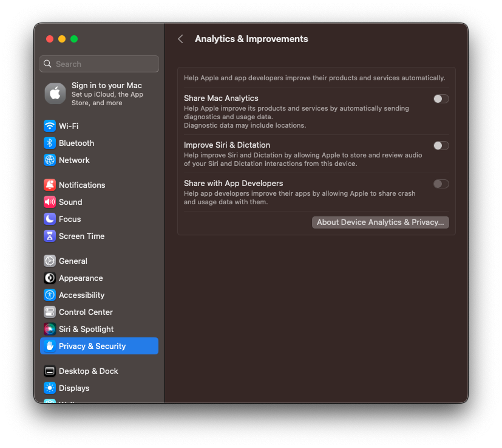The width and height of the screenshot is (502, 448).
Task: Enable Share Mac Analytics toggle
Action: click(x=441, y=98)
